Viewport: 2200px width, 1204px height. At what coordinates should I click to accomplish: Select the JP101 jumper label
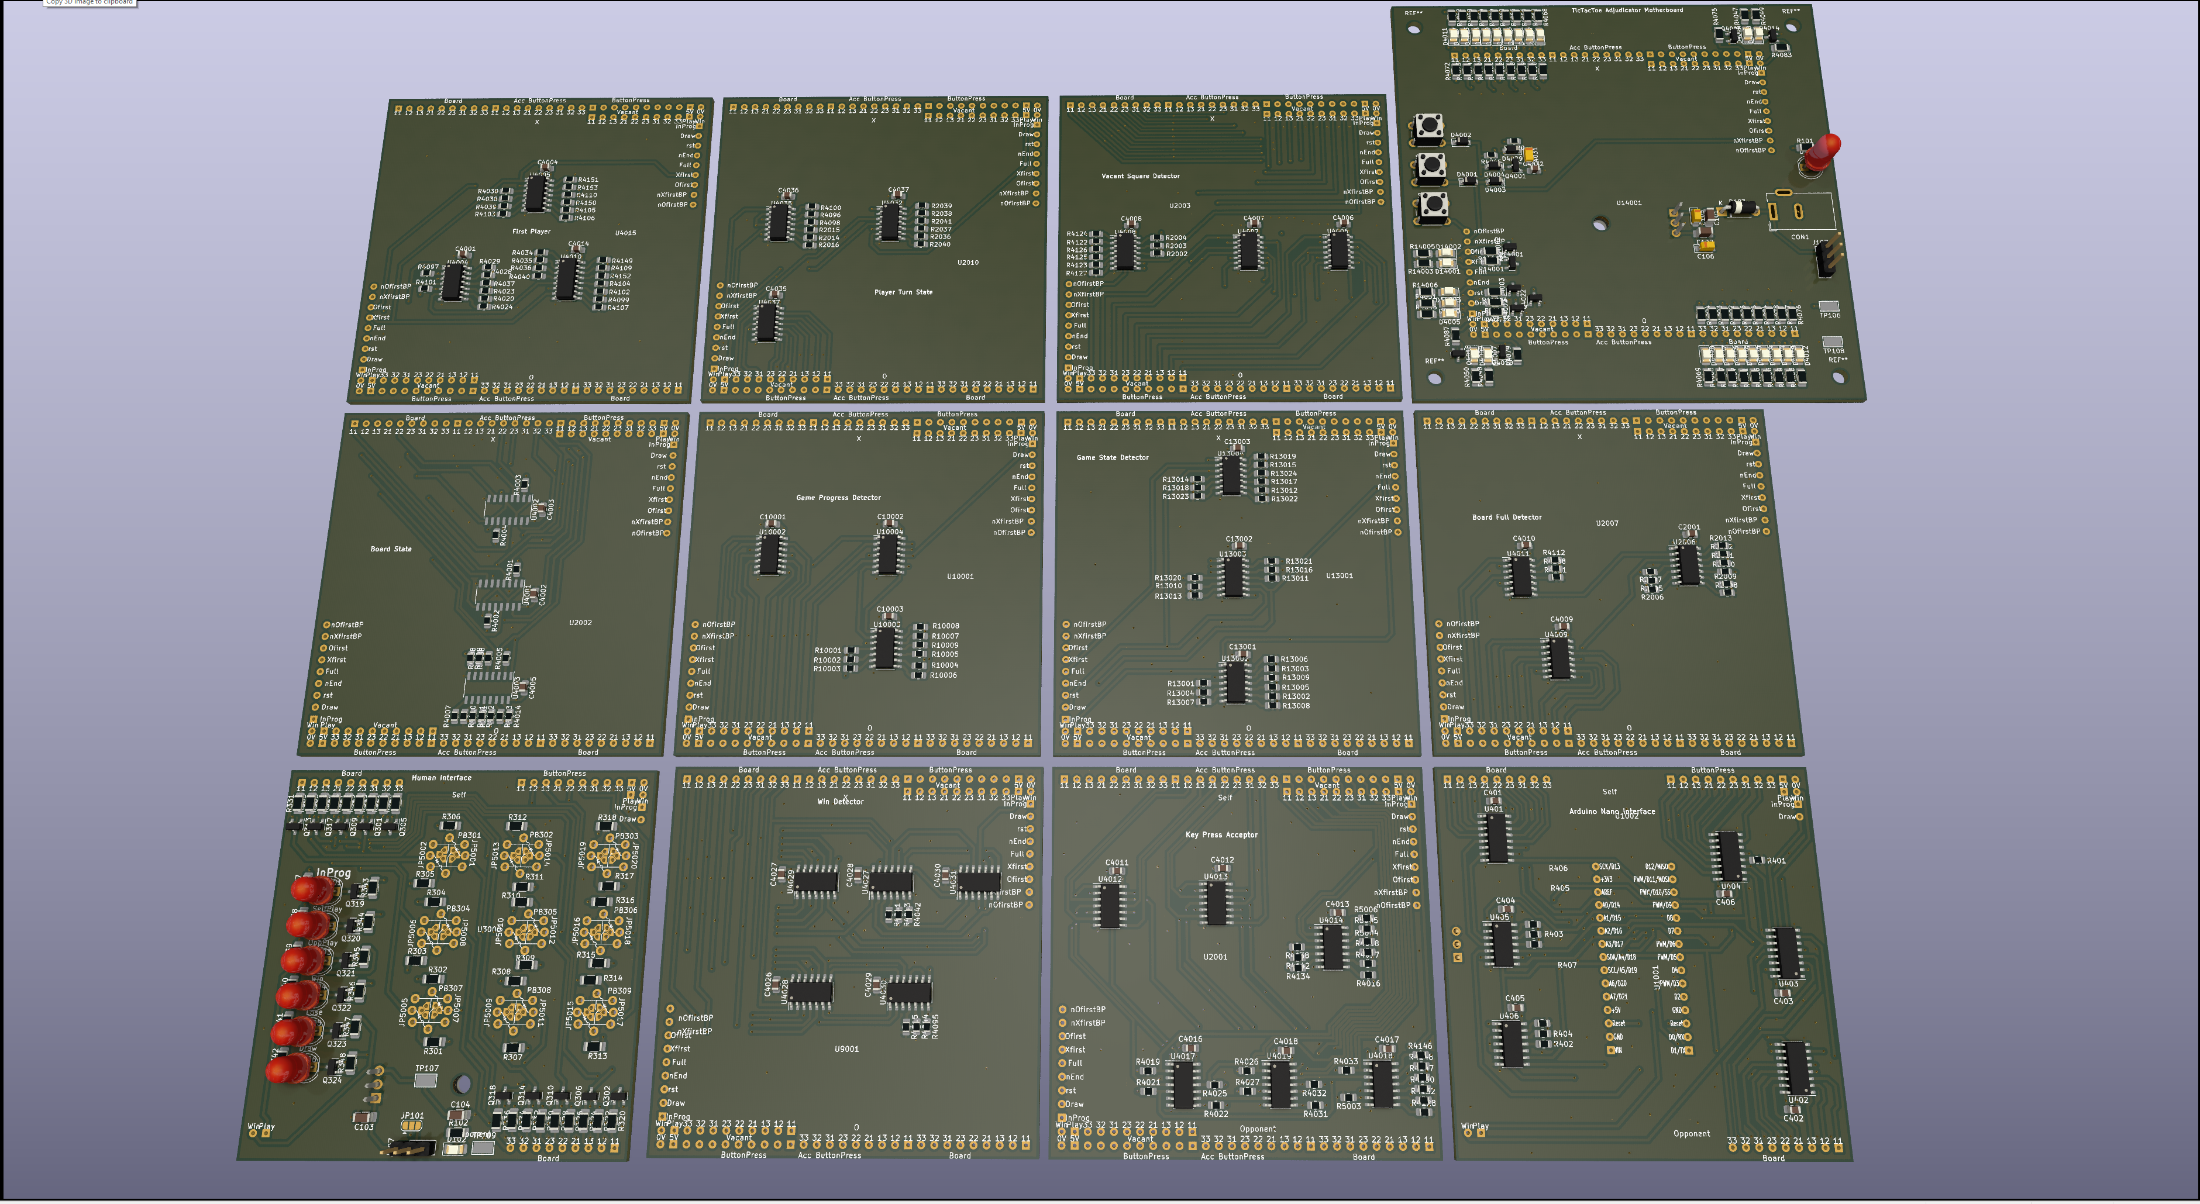pos(412,1115)
